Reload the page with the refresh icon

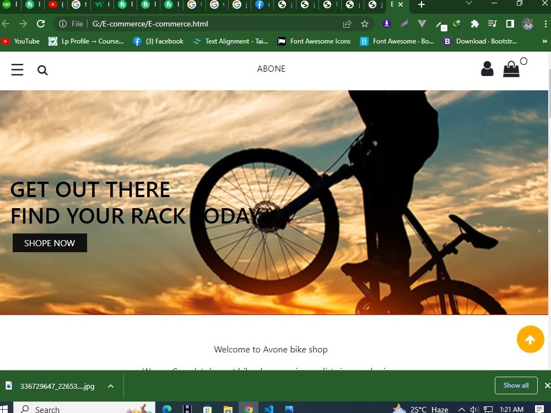(41, 24)
